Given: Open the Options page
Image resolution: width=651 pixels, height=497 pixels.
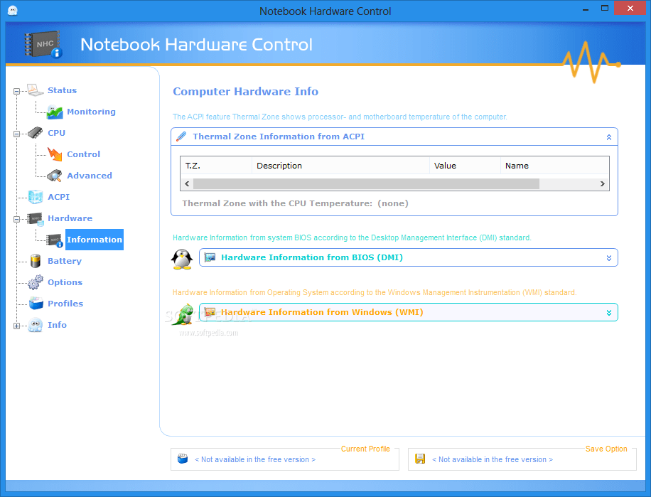Looking at the screenshot, I should pos(65,282).
